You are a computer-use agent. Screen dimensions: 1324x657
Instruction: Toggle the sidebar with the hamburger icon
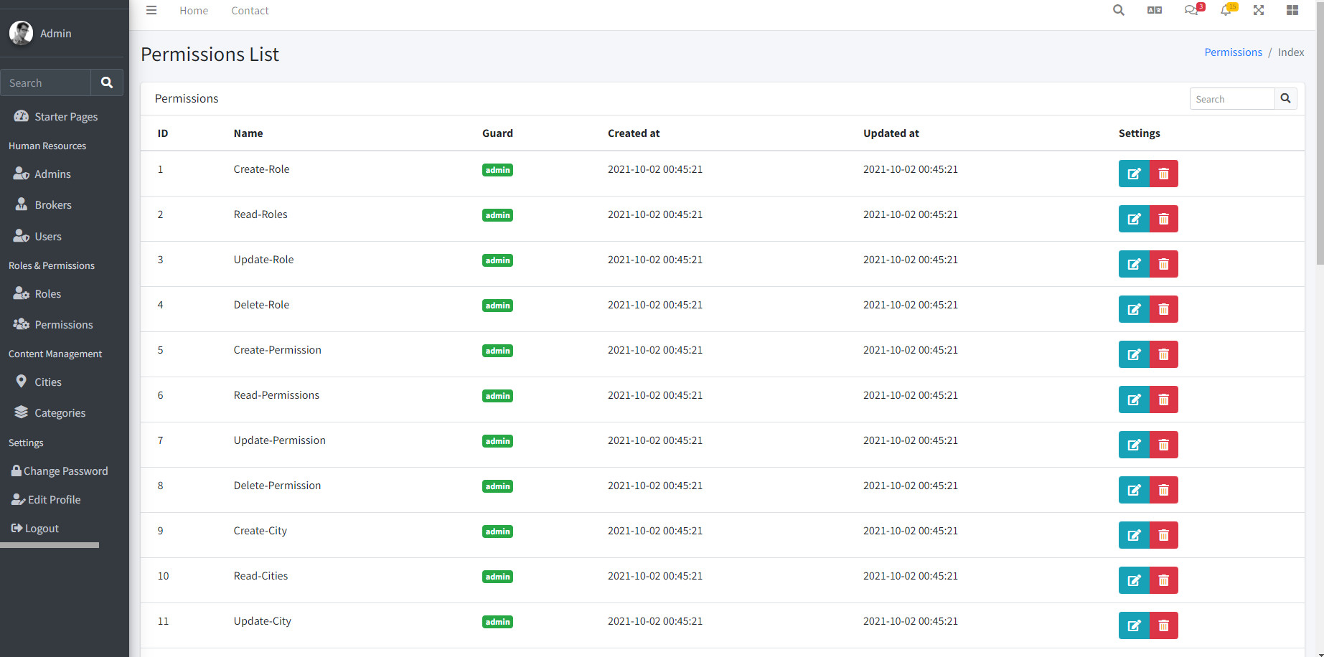tap(151, 10)
